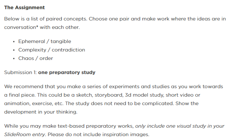This screenshot has width=229, height=140.
Task: Click the heading "The Assignment"
Action: pyautogui.click(x=24, y=7)
